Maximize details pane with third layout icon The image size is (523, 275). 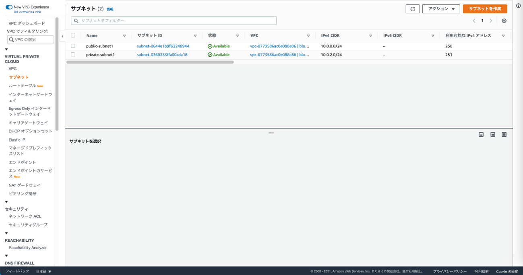(x=504, y=135)
